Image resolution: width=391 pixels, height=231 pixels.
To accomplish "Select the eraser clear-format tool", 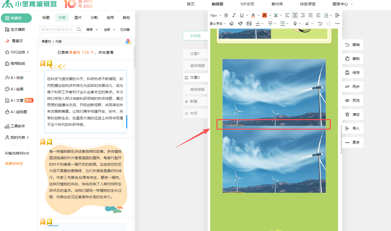I will click(231, 24).
